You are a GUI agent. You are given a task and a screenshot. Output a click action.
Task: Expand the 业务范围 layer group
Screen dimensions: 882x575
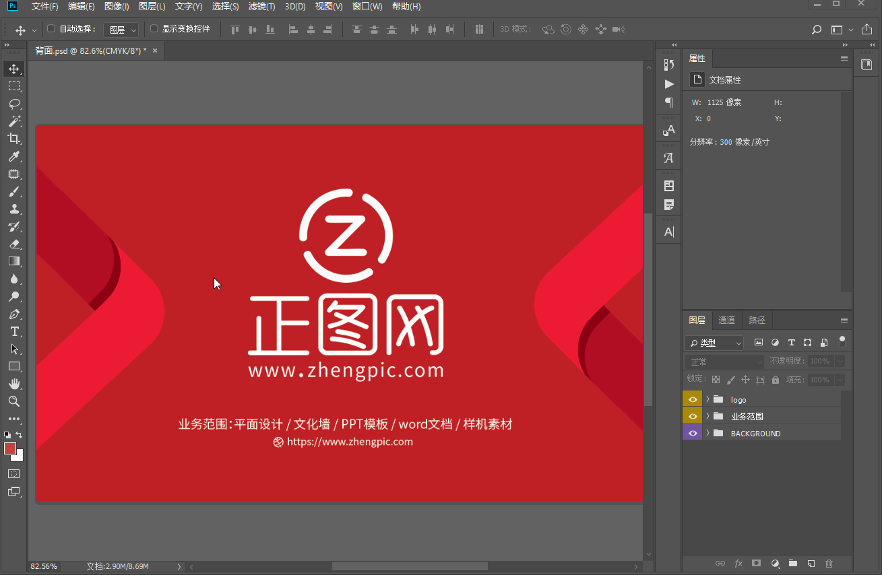(x=707, y=416)
